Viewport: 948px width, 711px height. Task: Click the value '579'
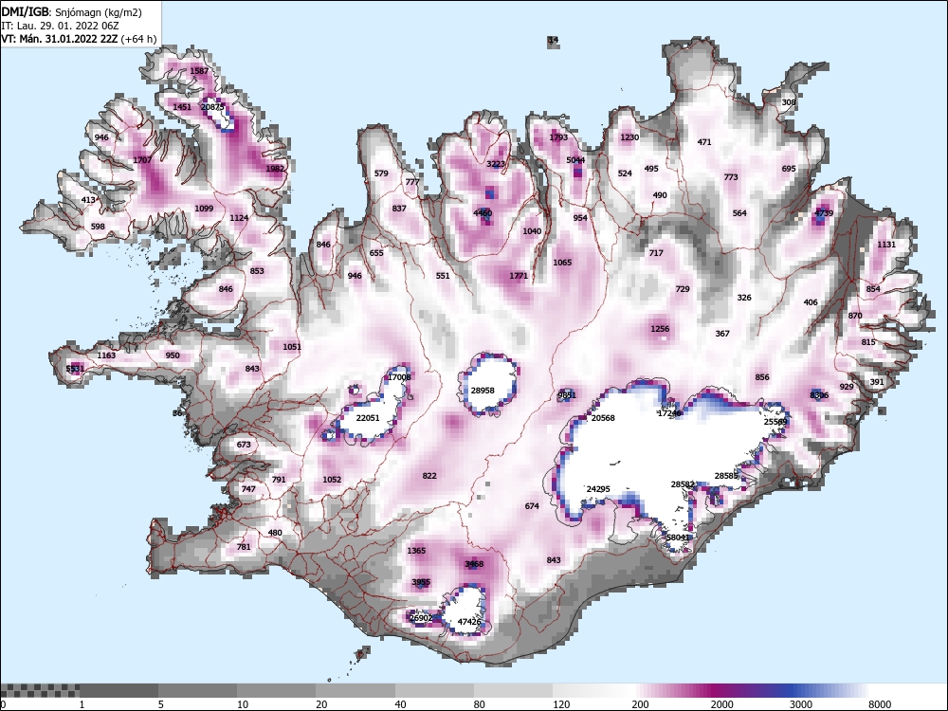coord(381,173)
